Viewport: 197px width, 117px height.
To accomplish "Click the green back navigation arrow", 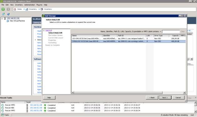I will click(3, 9).
